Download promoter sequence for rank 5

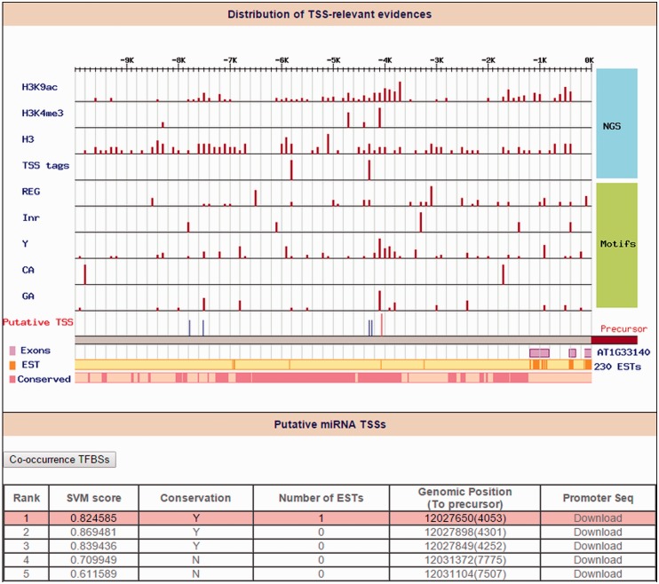pyautogui.click(x=598, y=574)
